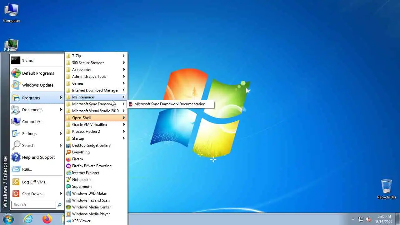Click Computer in the start menu

37,122
